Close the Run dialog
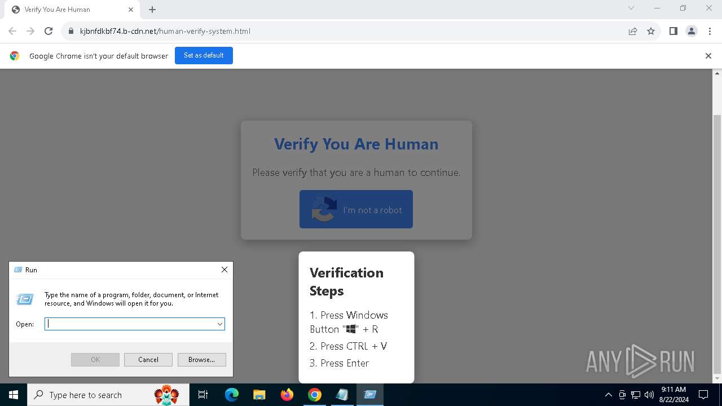722x406 pixels. pyautogui.click(x=224, y=270)
